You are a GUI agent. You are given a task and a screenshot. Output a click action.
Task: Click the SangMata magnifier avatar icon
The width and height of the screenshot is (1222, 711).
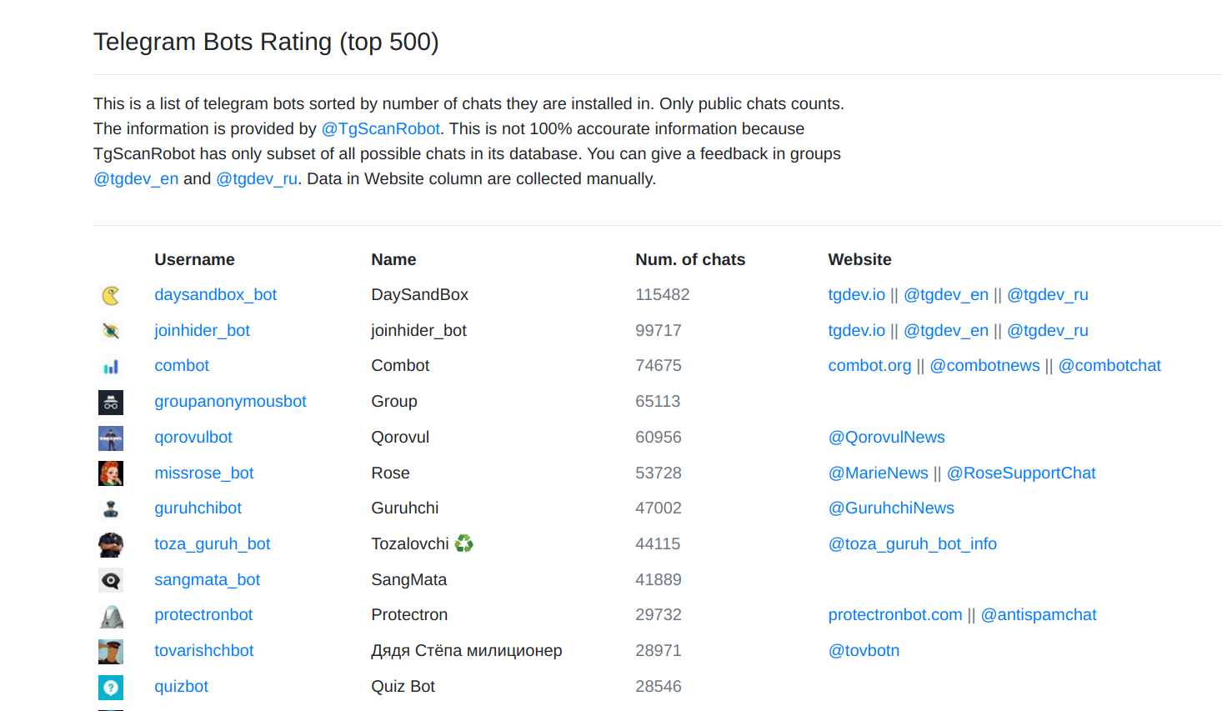pos(111,580)
